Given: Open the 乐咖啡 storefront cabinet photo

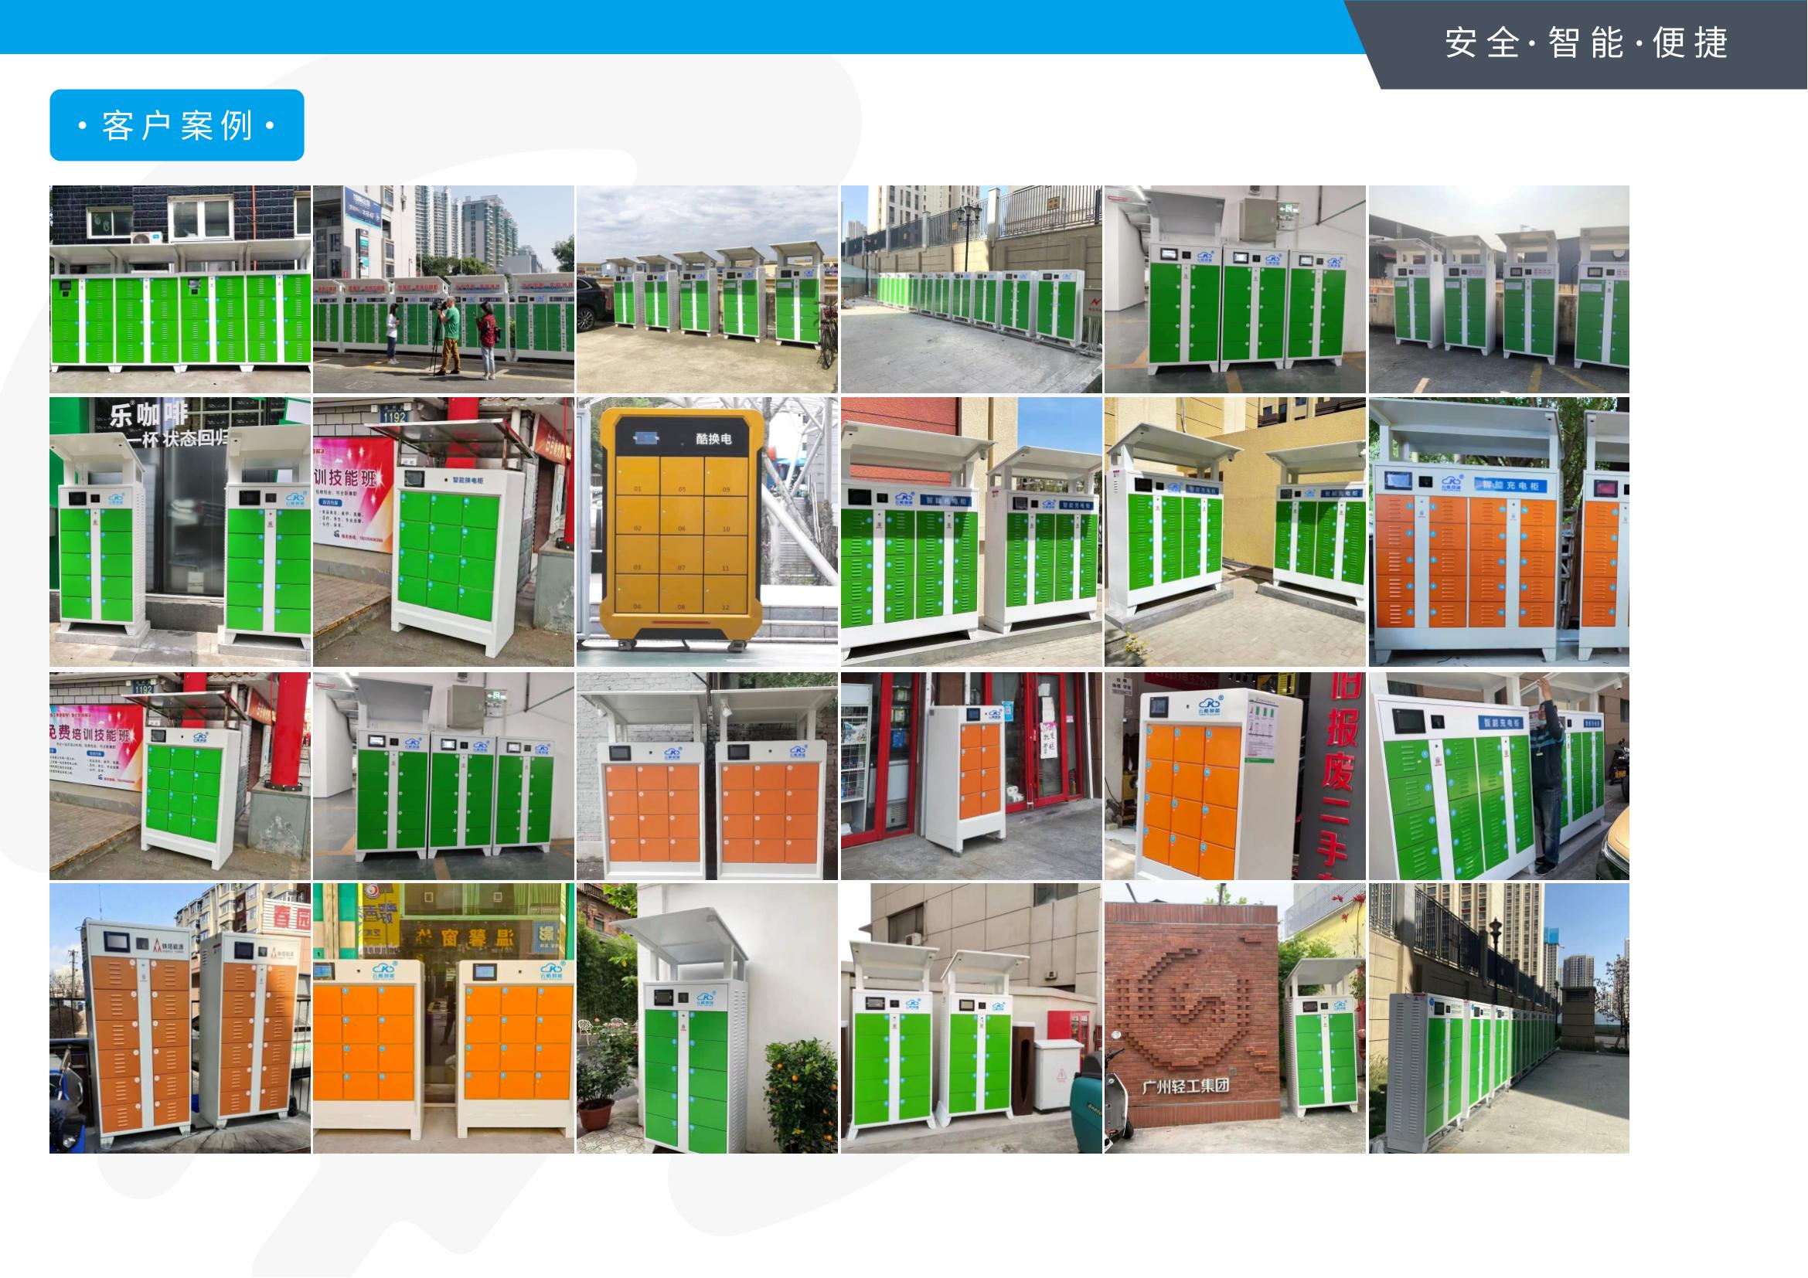Looking at the screenshot, I should pos(179,532).
